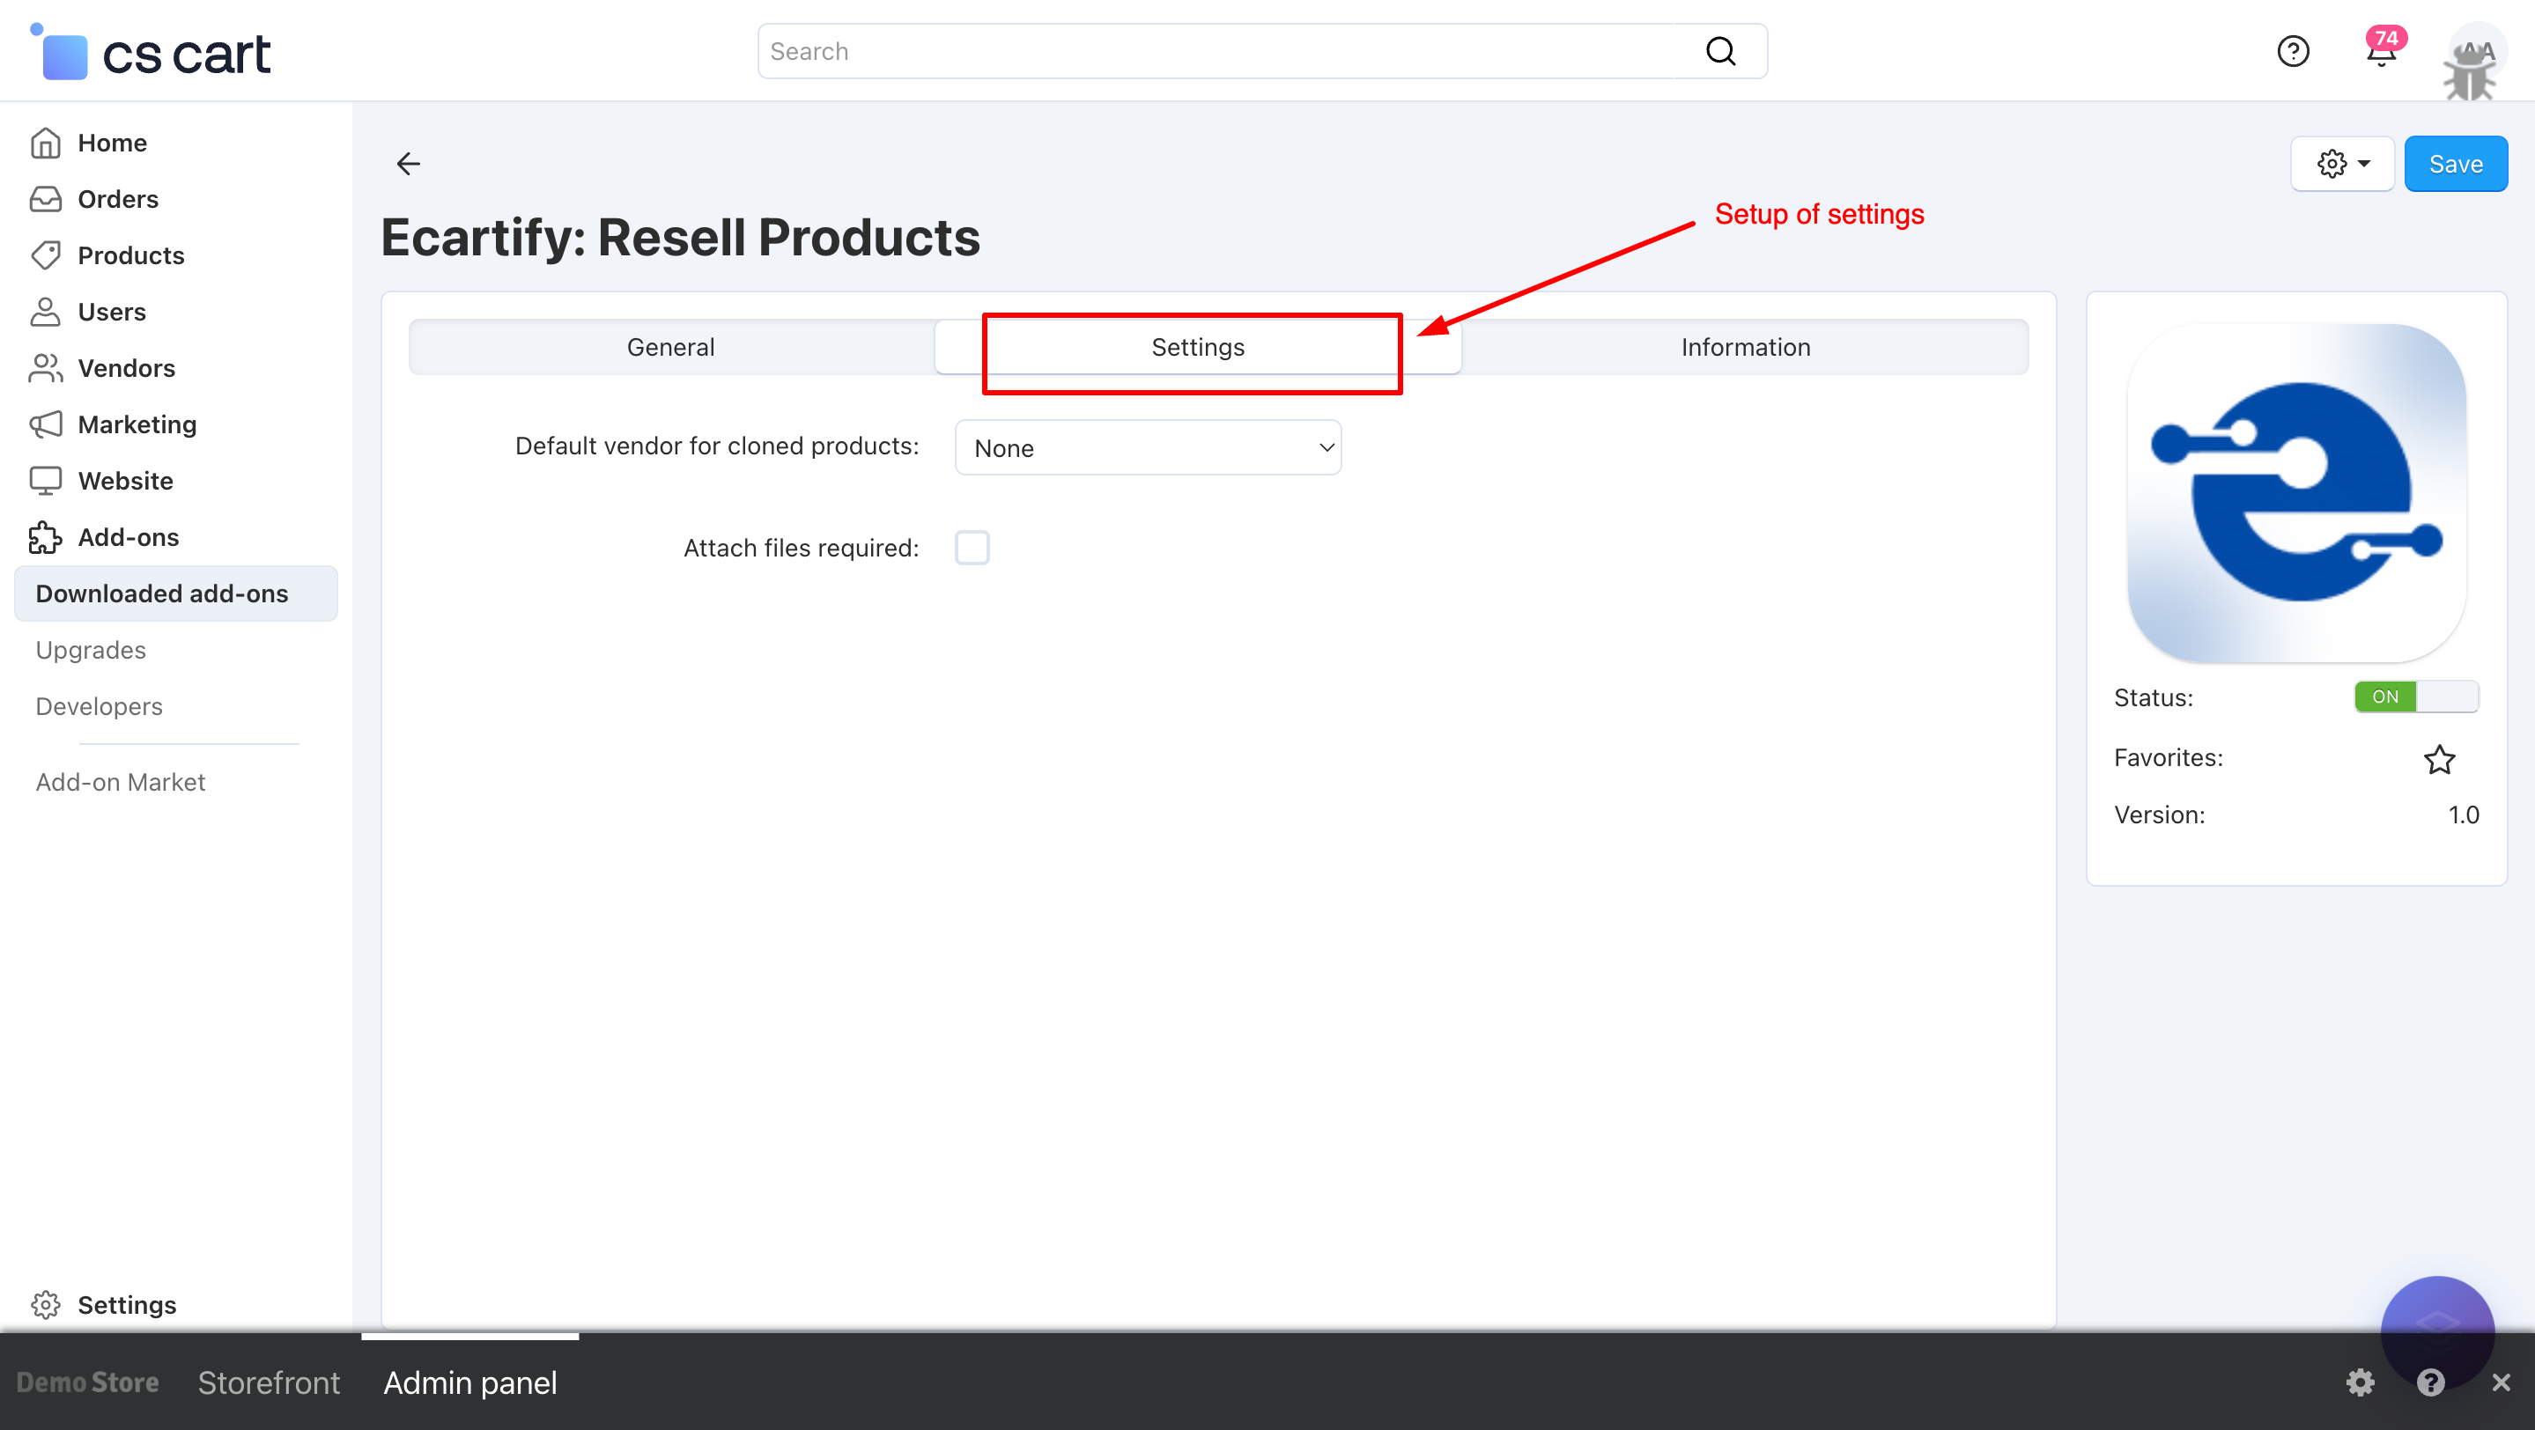This screenshot has height=1430, width=2535.
Task: Open the notifications bell icon
Action: tap(2381, 52)
